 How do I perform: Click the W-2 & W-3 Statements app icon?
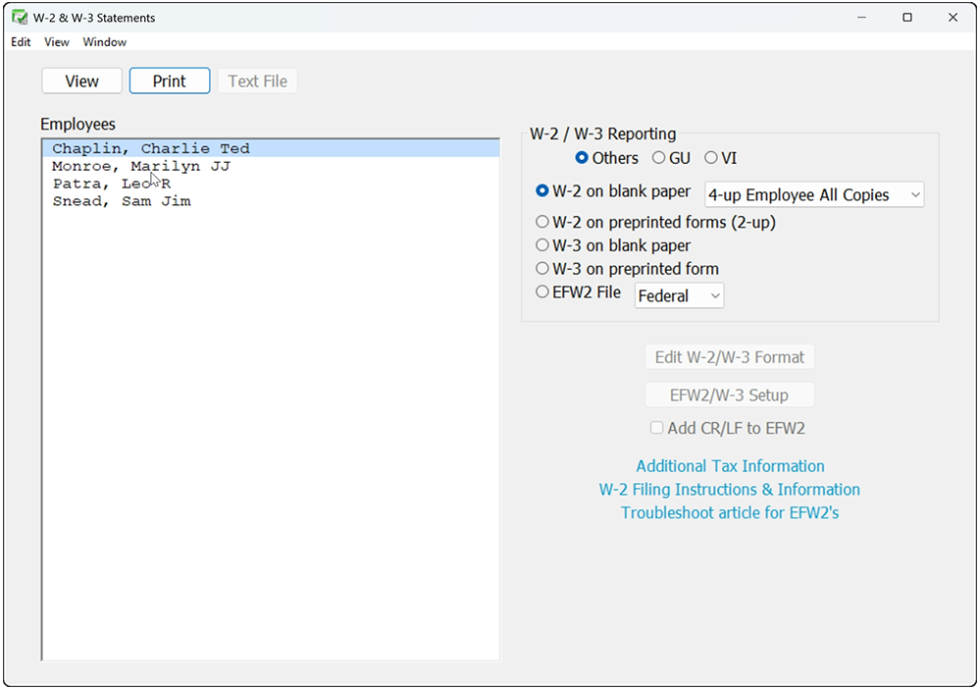(20, 18)
